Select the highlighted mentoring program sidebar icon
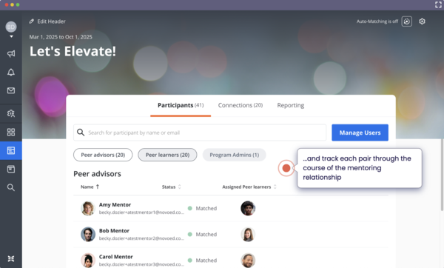444x268 pixels. coord(11,150)
